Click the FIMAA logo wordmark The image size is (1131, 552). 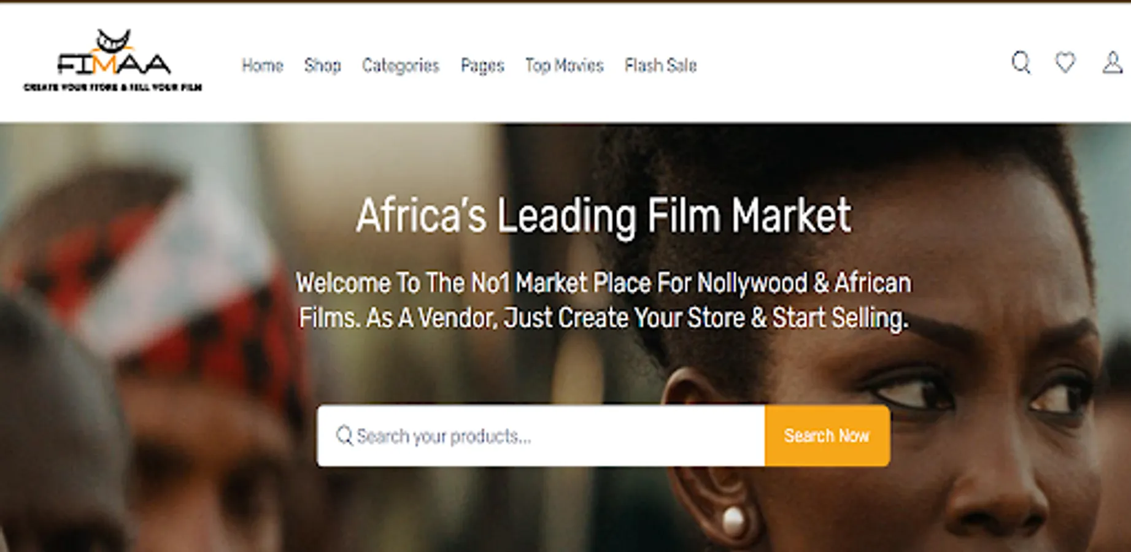point(114,64)
